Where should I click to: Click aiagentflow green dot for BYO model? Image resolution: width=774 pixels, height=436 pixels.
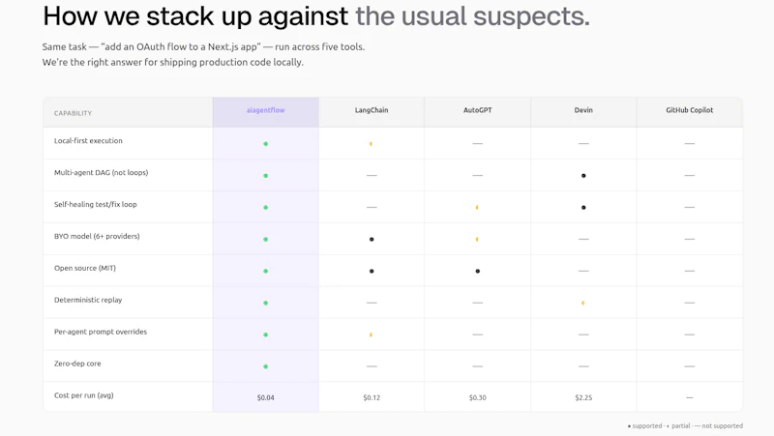pos(265,239)
